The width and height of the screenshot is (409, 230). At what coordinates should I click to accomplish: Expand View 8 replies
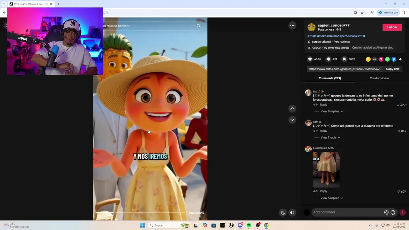pos(332,111)
